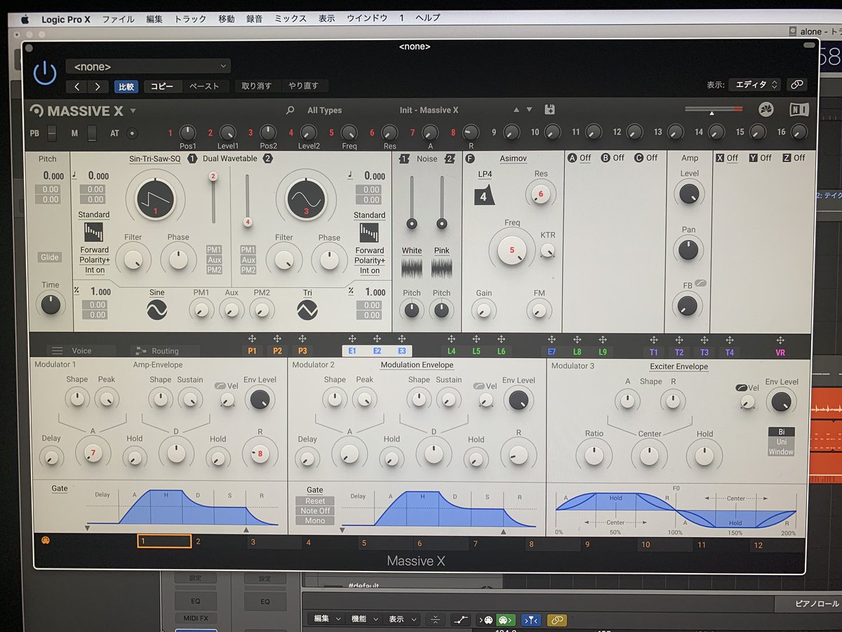Click the Native Instruments NI logo
Image resolution: width=842 pixels, height=632 pixels.
tap(798, 110)
